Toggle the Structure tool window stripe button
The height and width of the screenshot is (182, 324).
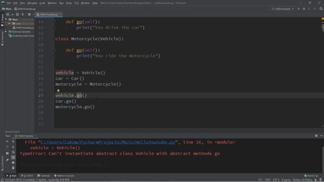pyautogui.click(x=2, y=163)
